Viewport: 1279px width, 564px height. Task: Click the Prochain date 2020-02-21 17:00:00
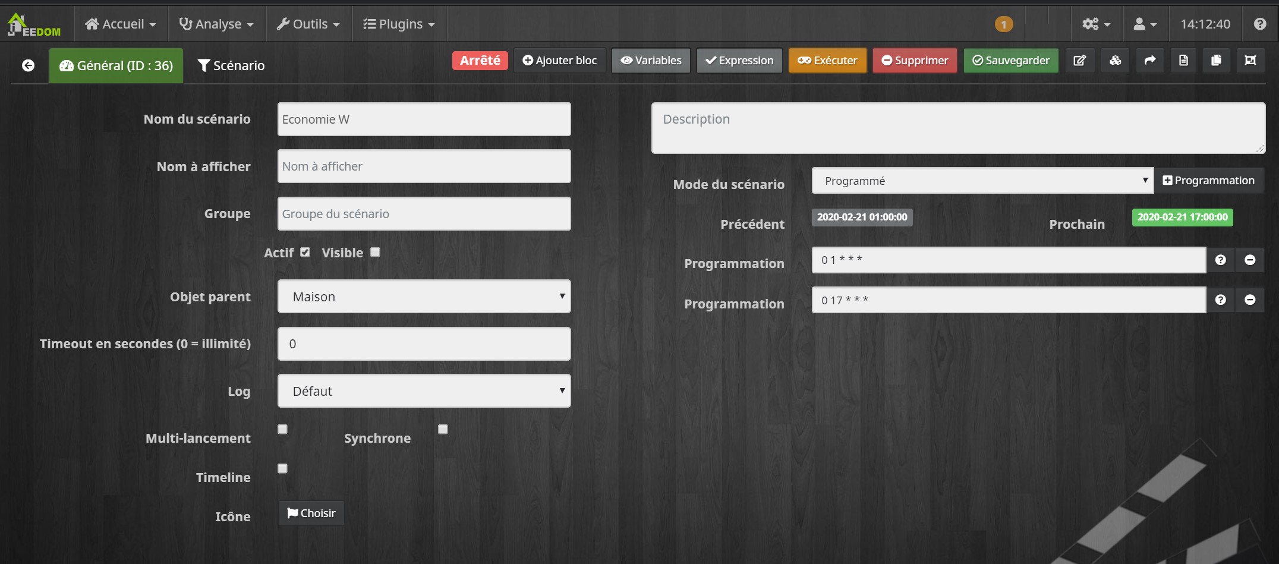1183,218
